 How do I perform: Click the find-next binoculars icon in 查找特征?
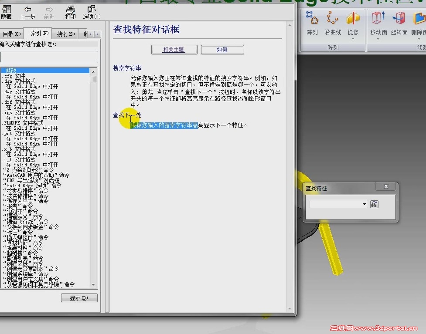click(x=374, y=204)
